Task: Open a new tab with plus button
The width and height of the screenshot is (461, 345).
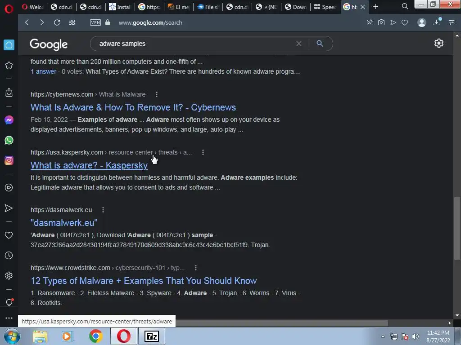Action: point(375,6)
